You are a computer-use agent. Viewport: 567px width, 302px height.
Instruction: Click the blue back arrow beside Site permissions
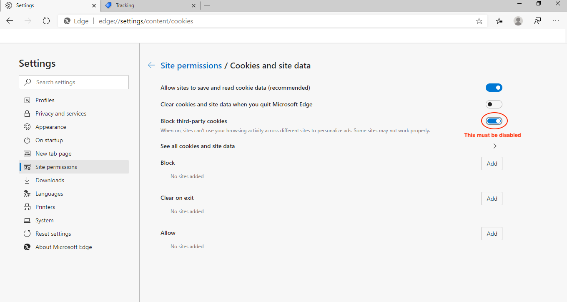[x=151, y=65]
